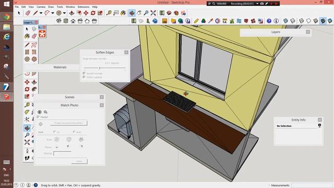The width and height of the screenshot is (334, 188).
Task: Open the Paint Bucket tool in top toolbar
Action: tap(123, 13)
